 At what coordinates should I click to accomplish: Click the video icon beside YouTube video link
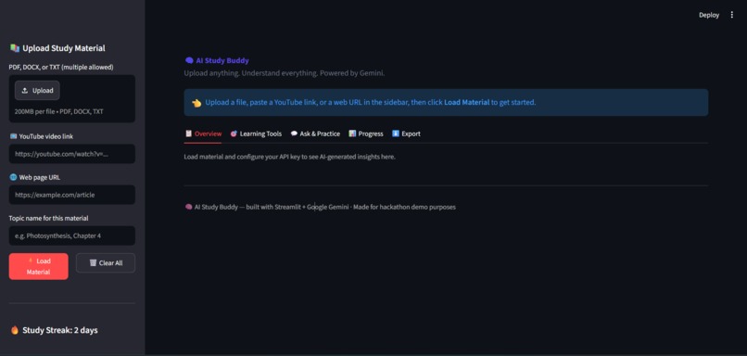tap(13, 136)
